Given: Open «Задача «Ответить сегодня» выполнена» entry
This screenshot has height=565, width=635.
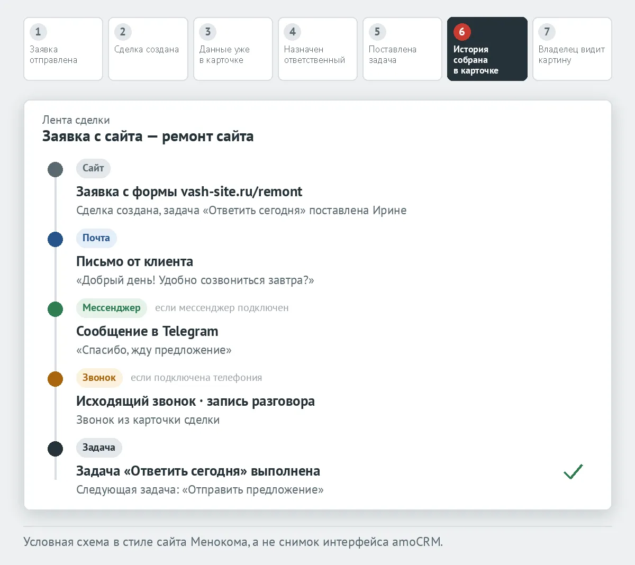Looking at the screenshot, I should click(x=198, y=471).
